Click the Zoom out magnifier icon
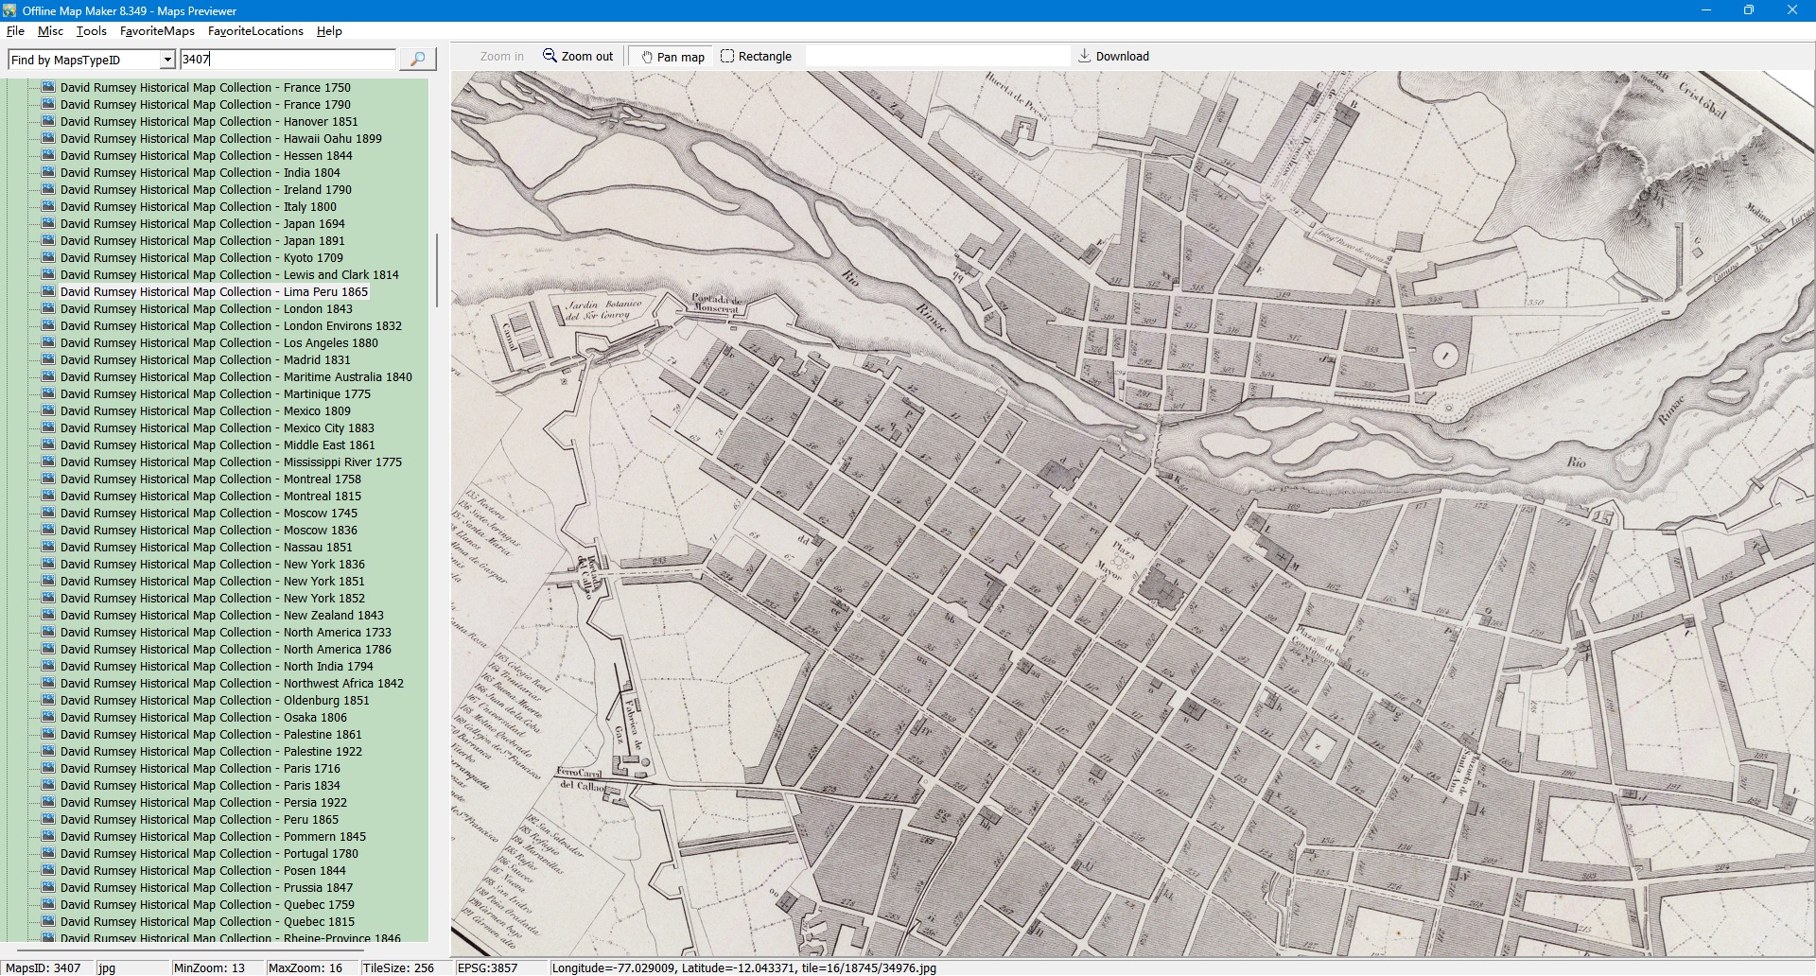This screenshot has width=1816, height=976. (550, 56)
